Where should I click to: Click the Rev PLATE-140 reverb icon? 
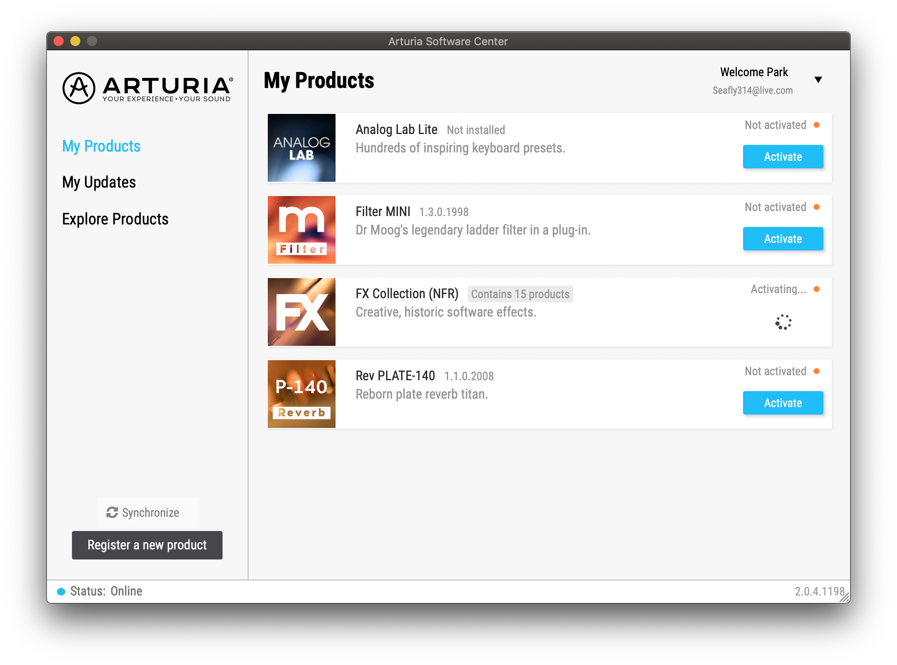click(x=301, y=394)
